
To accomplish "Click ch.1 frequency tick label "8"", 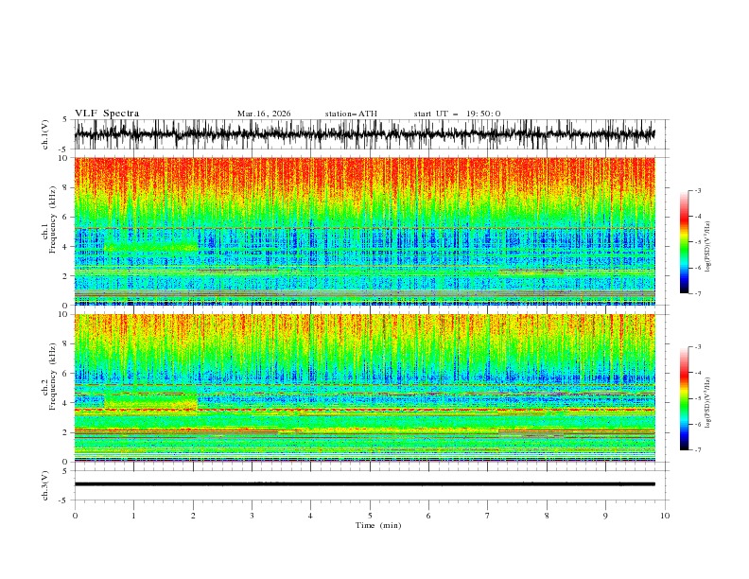I will click(66, 187).
